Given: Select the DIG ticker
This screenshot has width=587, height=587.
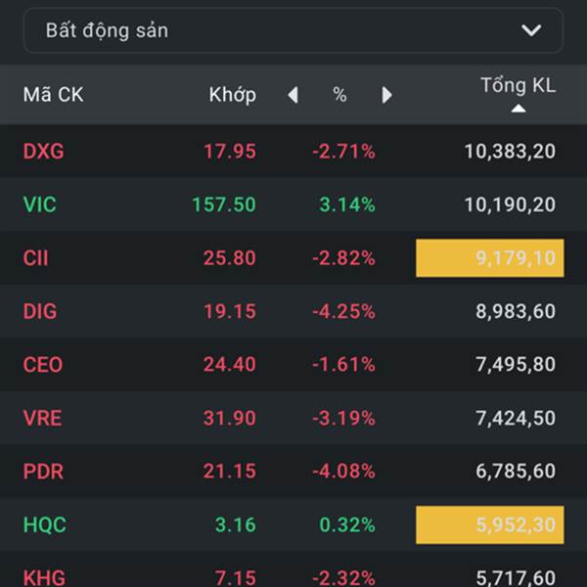Looking at the screenshot, I should 40,311.
